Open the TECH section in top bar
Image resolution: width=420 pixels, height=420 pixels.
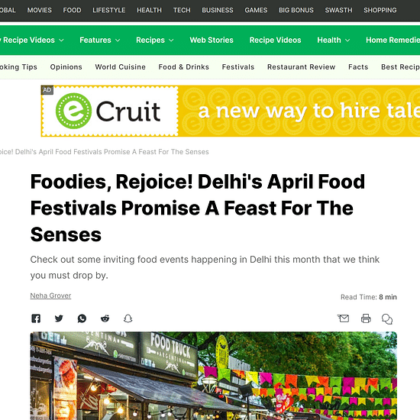182,10
